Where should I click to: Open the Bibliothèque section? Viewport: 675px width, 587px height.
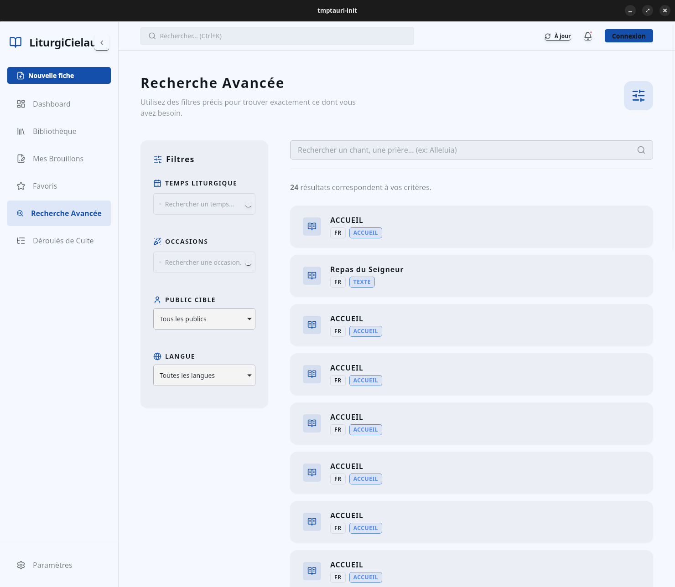point(54,131)
